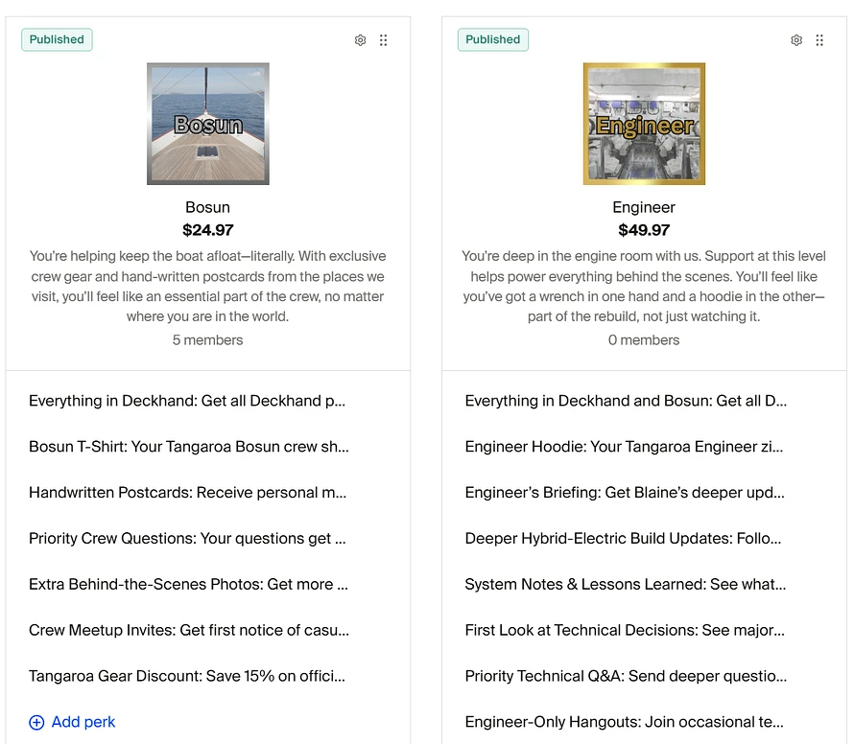Open Crew Meetup Invites perk
The height and width of the screenshot is (744, 854).
(x=189, y=630)
